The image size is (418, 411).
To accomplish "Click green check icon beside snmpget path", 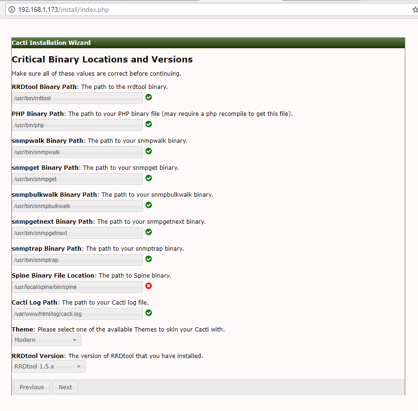I will (x=149, y=178).
